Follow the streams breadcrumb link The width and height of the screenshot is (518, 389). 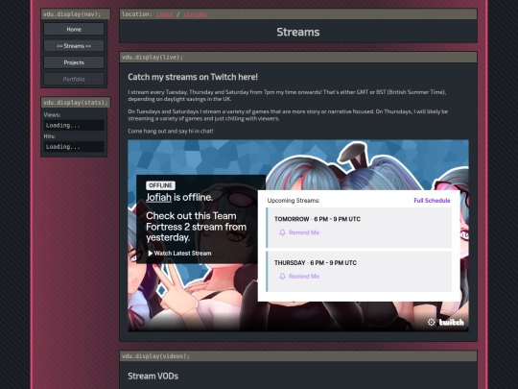click(x=196, y=14)
